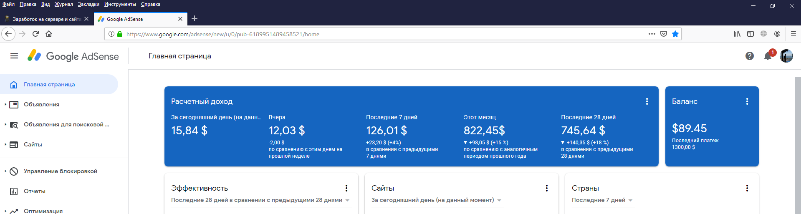
Task: Select Главная страница in the sidebar
Action: pos(59,84)
